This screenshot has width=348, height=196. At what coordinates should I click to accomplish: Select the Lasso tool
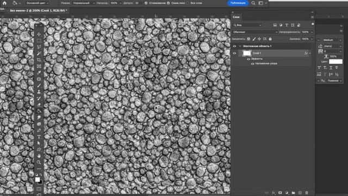(x=39, y=47)
